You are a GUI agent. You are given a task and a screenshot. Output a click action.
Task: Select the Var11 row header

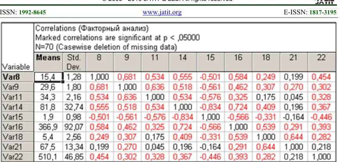17,97
